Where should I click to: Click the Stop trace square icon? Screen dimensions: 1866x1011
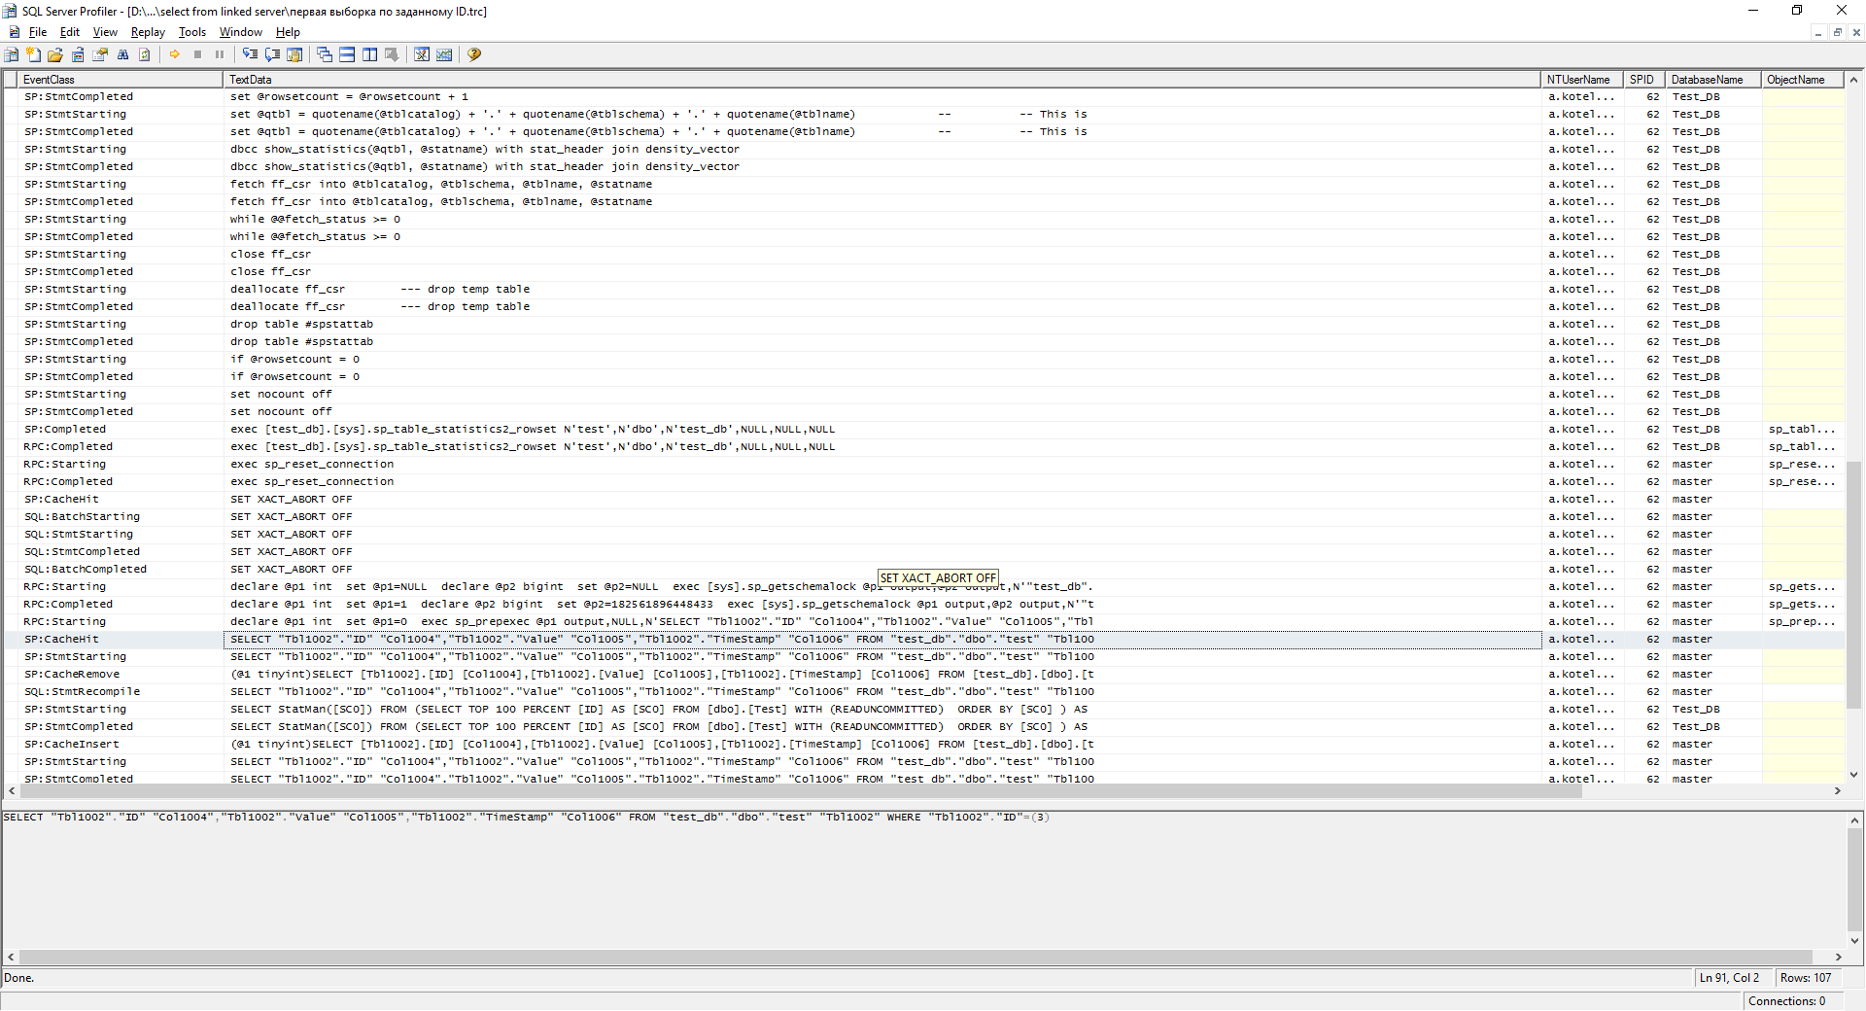(x=197, y=54)
